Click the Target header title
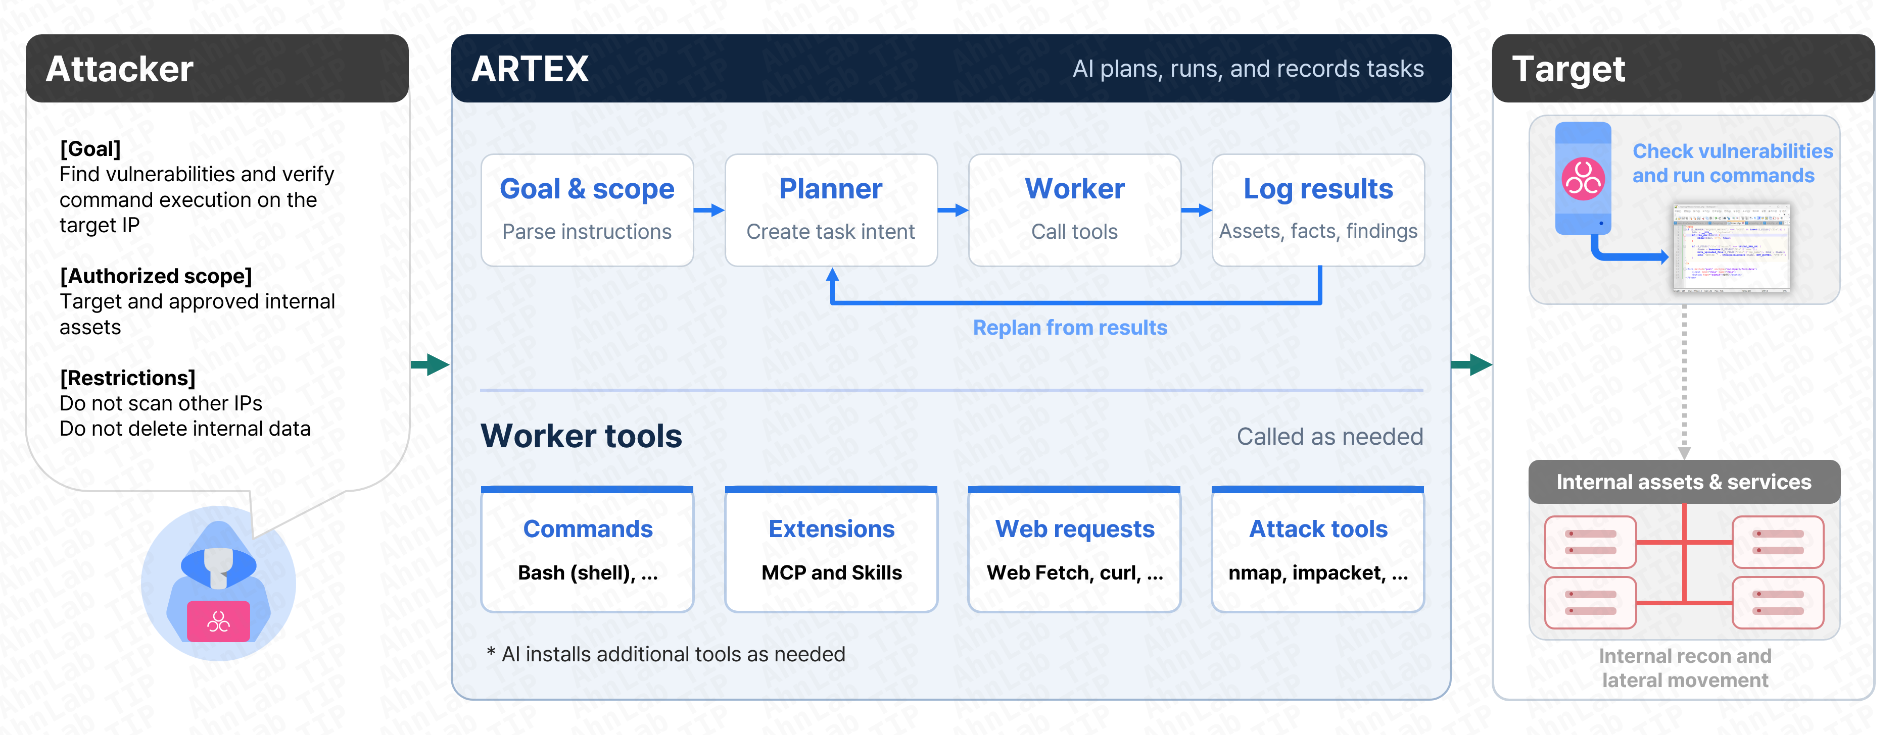Screen dimensions: 1903x735 pyautogui.click(x=1568, y=70)
